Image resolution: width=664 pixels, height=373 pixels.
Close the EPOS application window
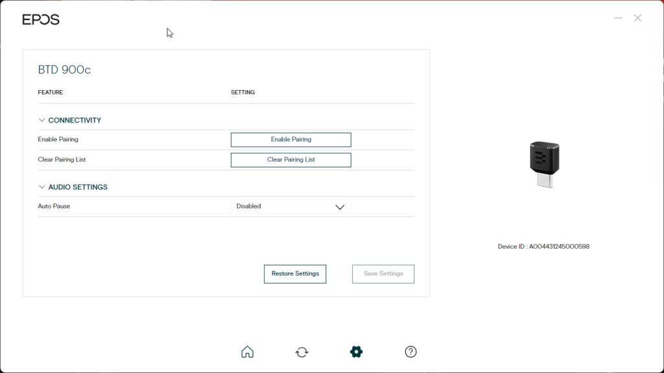(x=638, y=18)
